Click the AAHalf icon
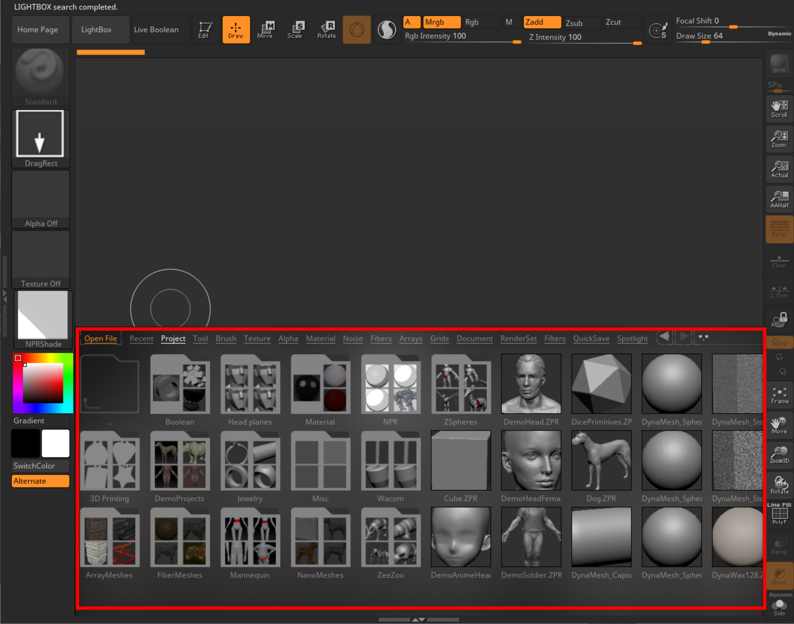Viewport: 794px width, 624px height. [779, 199]
